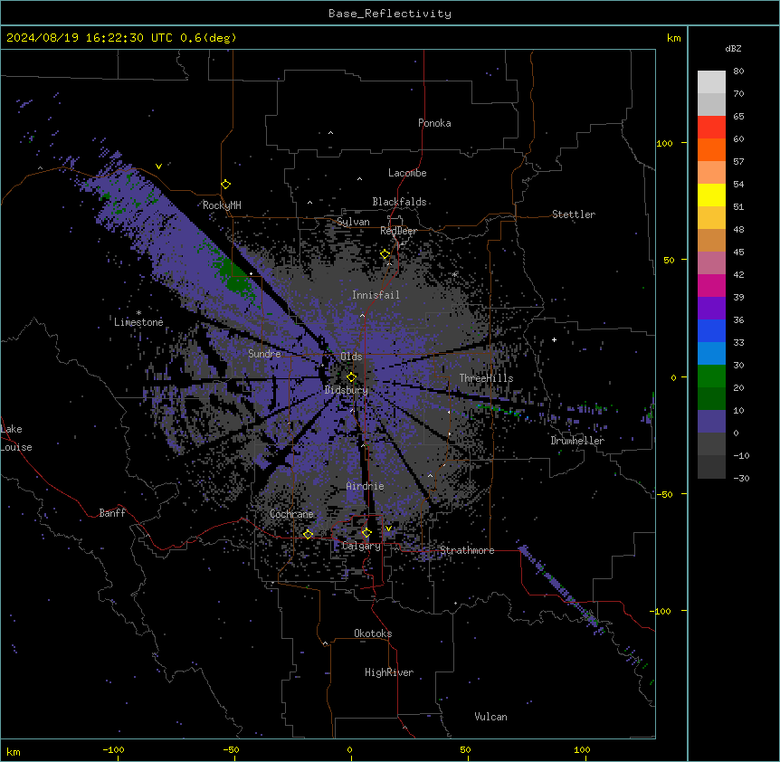The image size is (780, 762).
Task: Click the yellow V marker northeast of Calgary
Action: click(388, 529)
